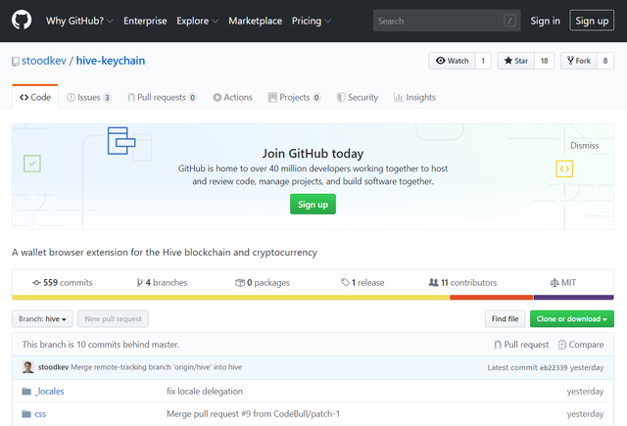Image resolution: width=627 pixels, height=426 pixels.
Task: Click the repository book icon beside stoodkev
Action: pos(16,62)
